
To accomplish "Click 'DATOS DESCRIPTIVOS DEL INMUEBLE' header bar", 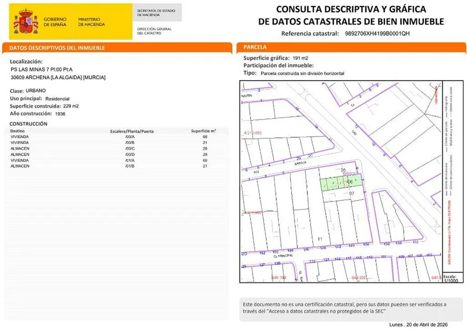I will point(117,48).
